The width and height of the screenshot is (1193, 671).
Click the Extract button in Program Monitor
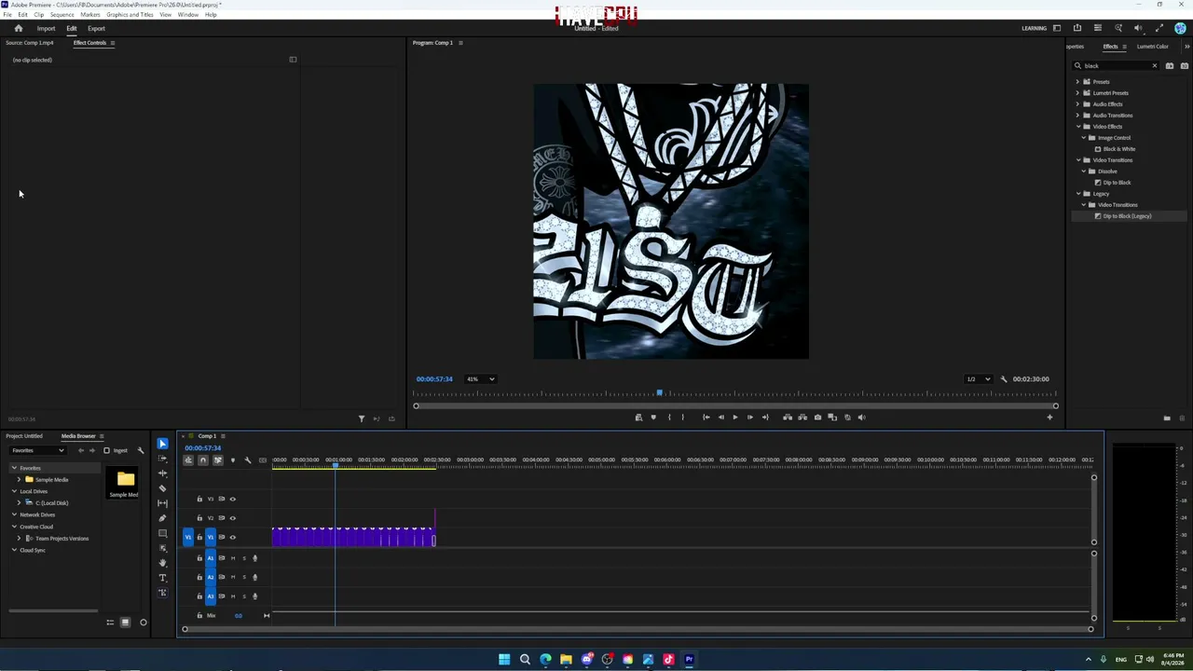802,418
